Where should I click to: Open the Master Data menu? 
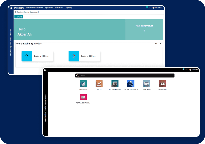tap(59, 8)
